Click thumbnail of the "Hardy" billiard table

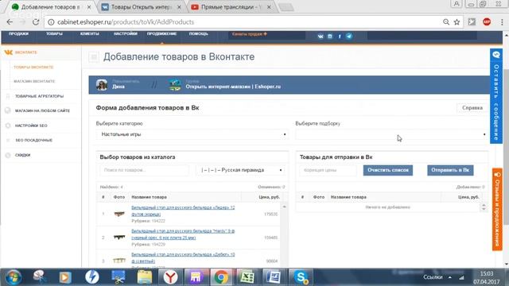(x=119, y=238)
